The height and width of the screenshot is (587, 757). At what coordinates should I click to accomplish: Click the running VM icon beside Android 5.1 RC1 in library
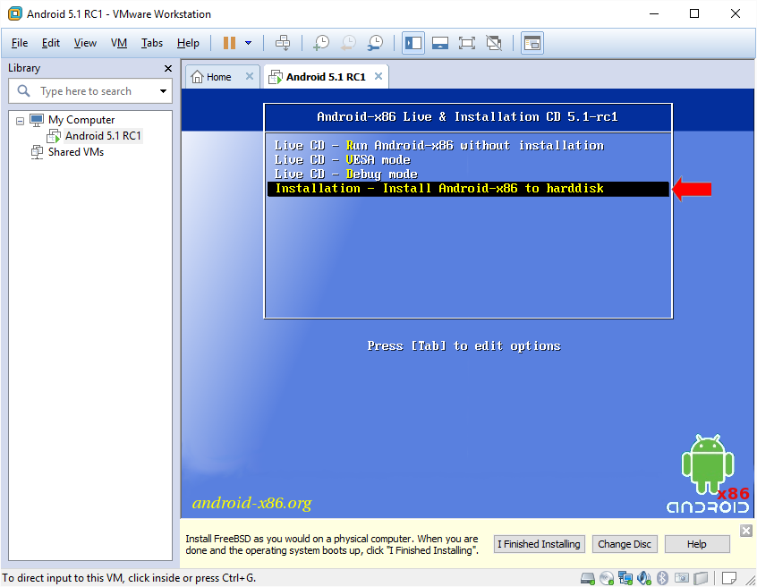(x=54, y=136)
